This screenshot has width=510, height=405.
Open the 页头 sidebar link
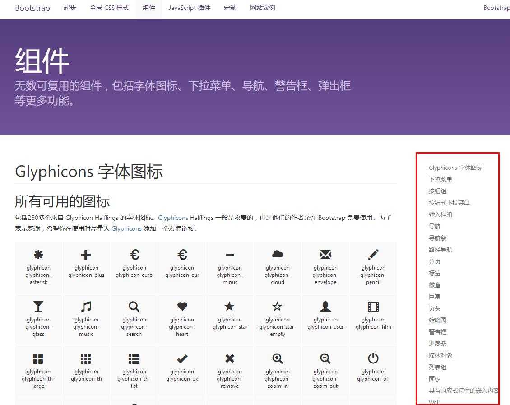(435, 308)
